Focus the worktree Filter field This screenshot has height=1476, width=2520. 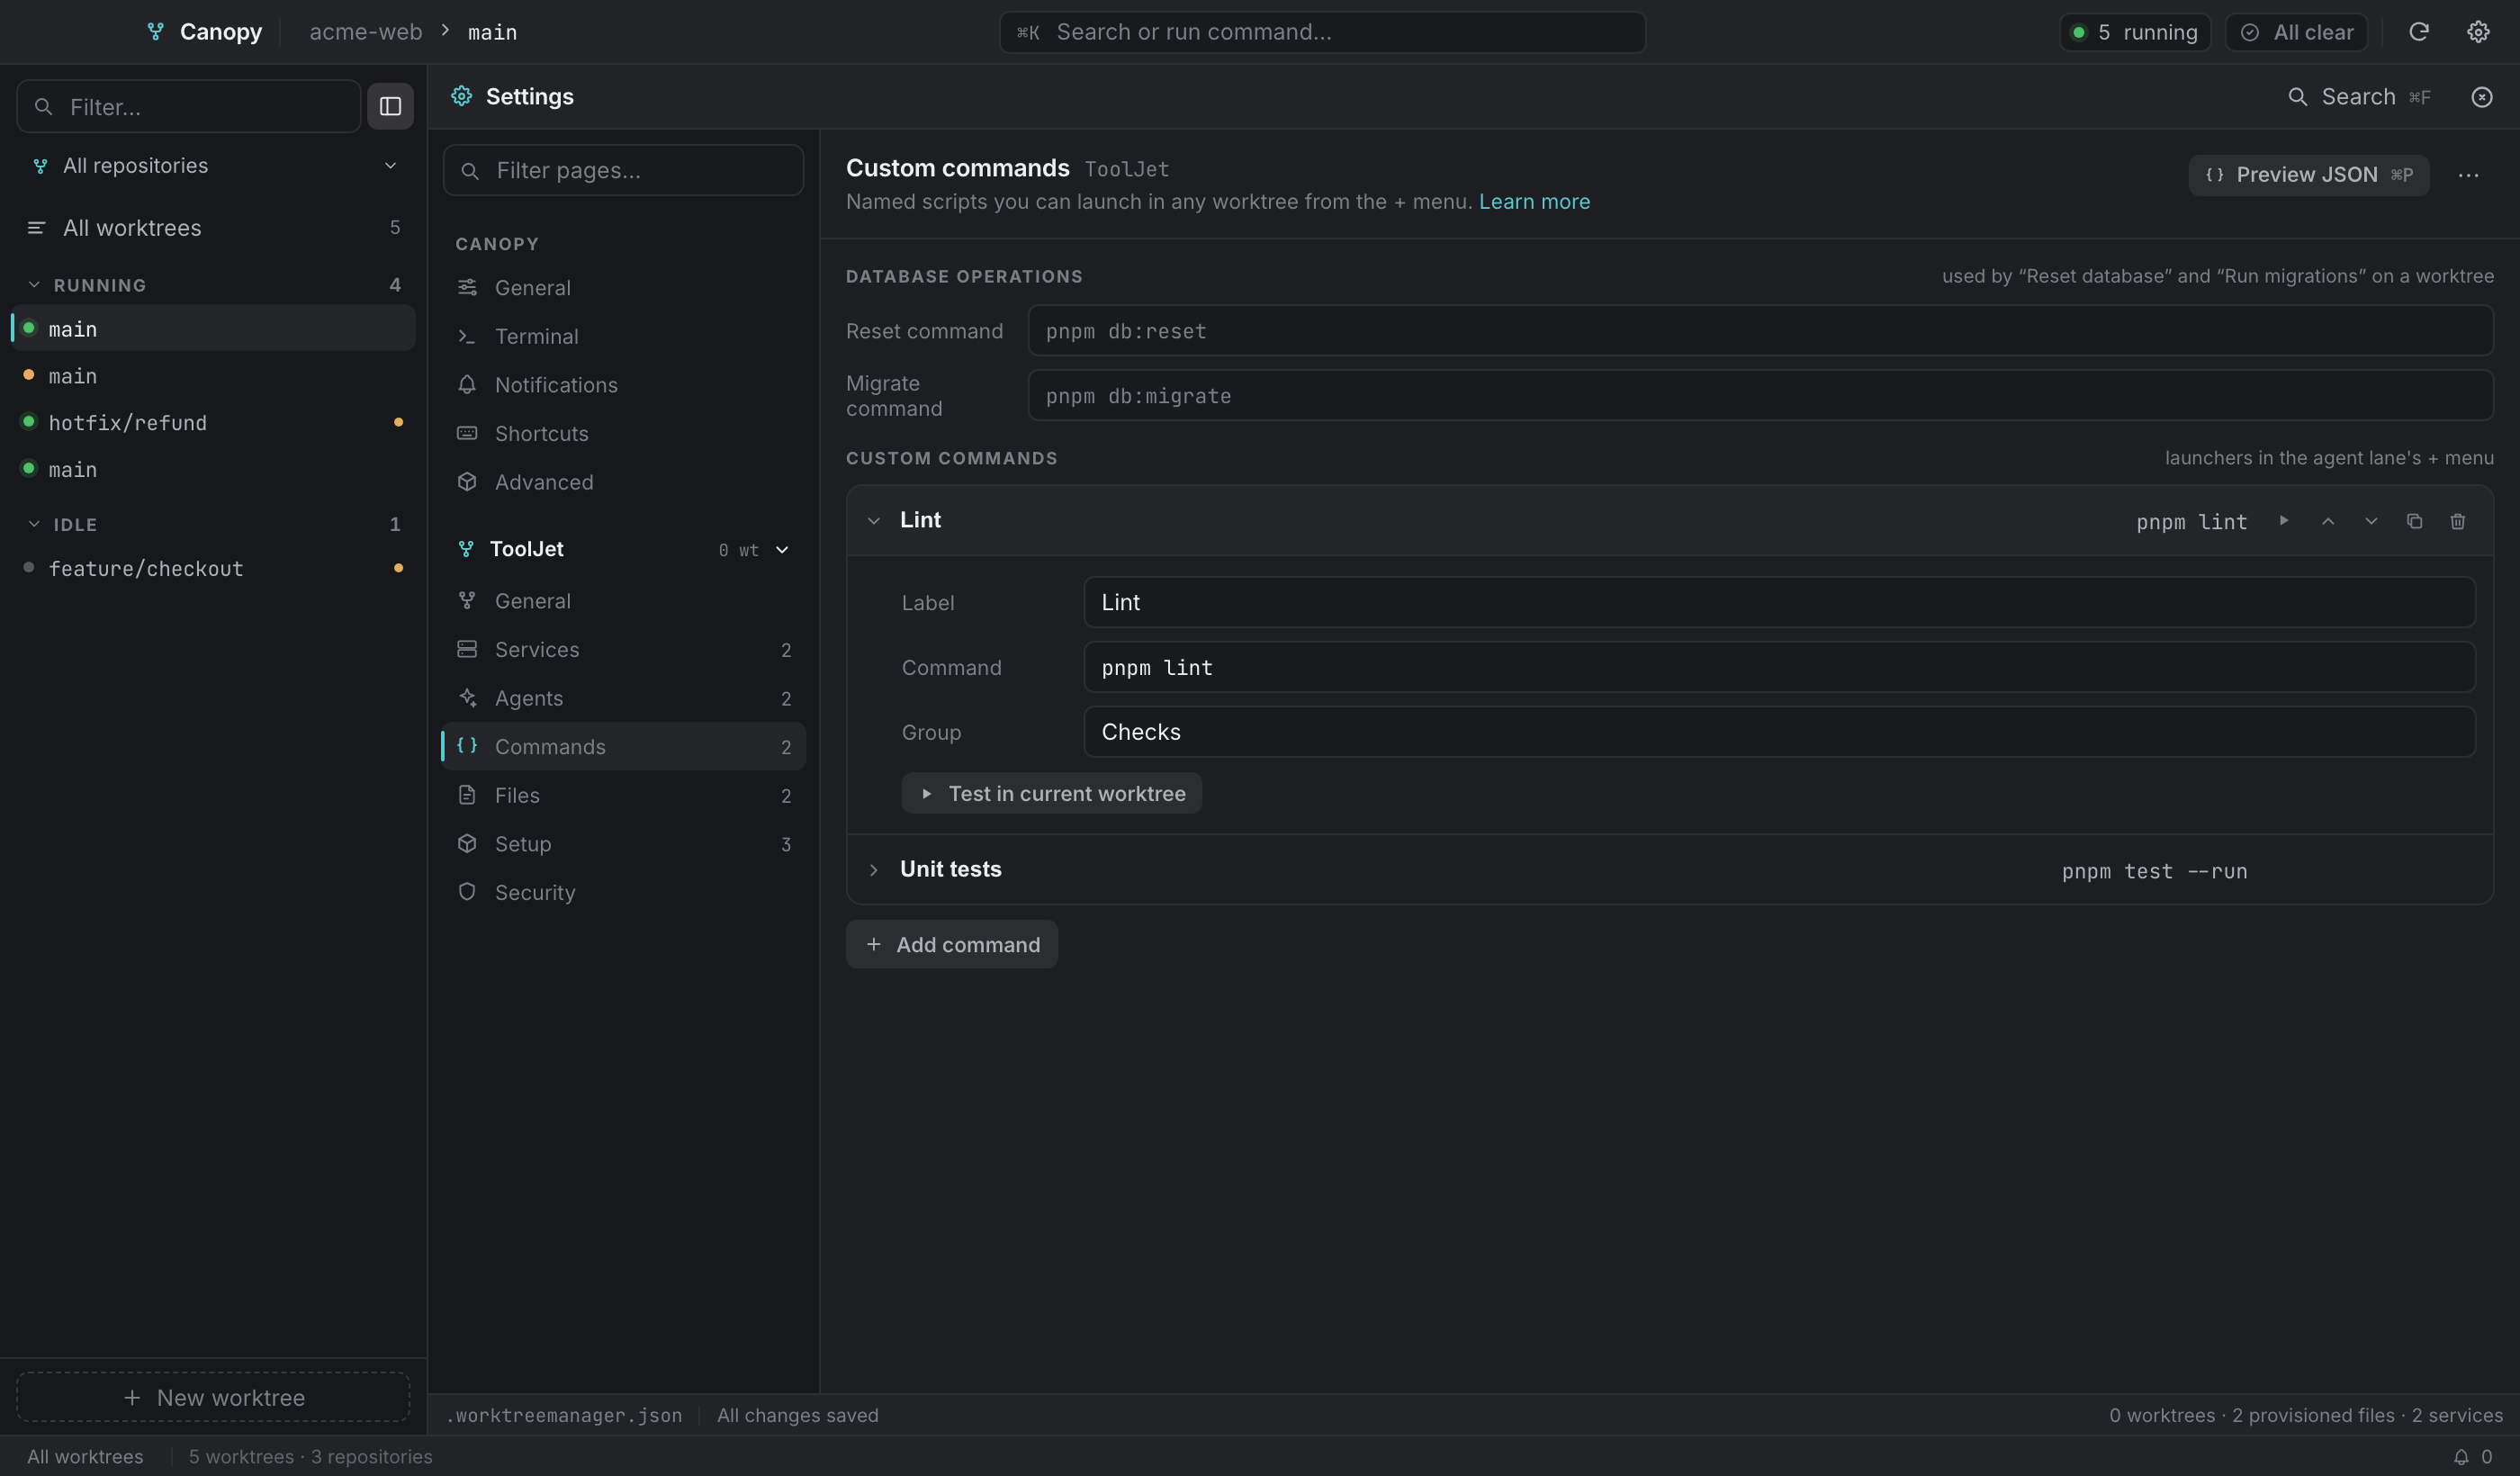(x=189, y=106)
